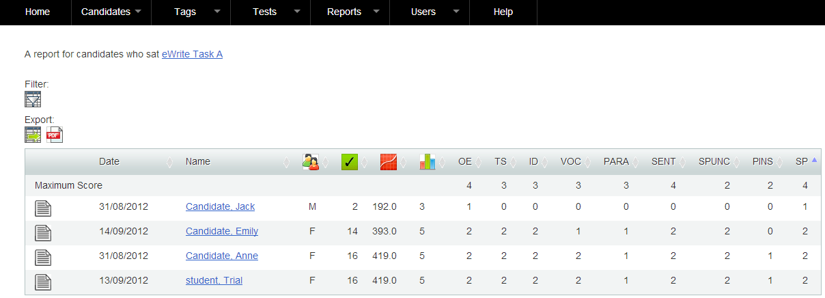Viewport: 825px width, 298px height.
Task: Open Anne's response document icon
Action: (x=43, y=257)
